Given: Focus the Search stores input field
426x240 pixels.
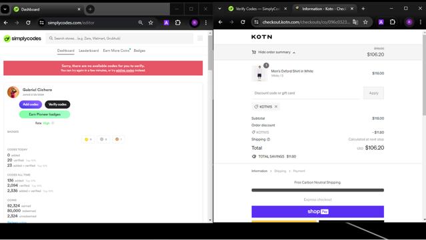Looking at the screenshot, I should tap(119, 39).
